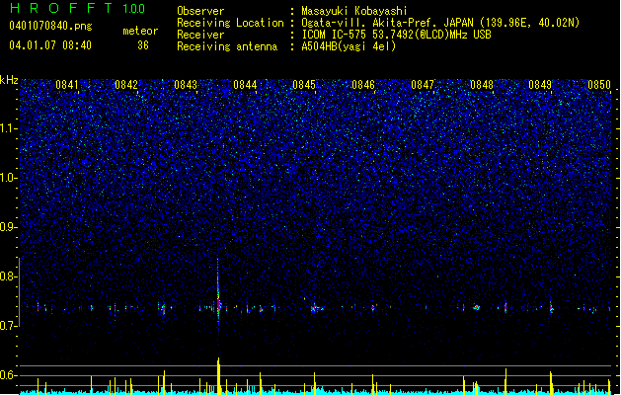The image size is (621, 395).
Task: Click the 0.8 kHz frequency axis label
Action: 8,276
